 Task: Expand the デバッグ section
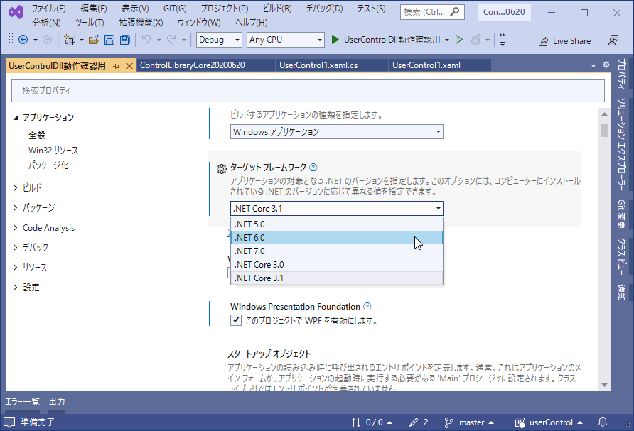[15, 247]
